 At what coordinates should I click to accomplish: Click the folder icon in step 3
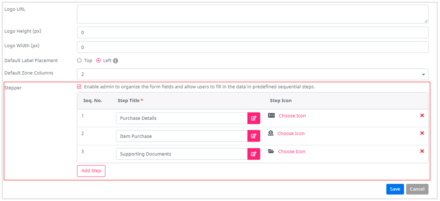[271, 151]
